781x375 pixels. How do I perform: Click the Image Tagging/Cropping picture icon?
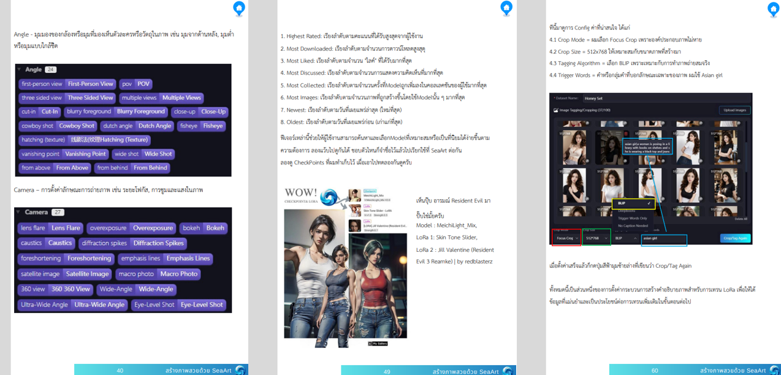coord(555,110)
